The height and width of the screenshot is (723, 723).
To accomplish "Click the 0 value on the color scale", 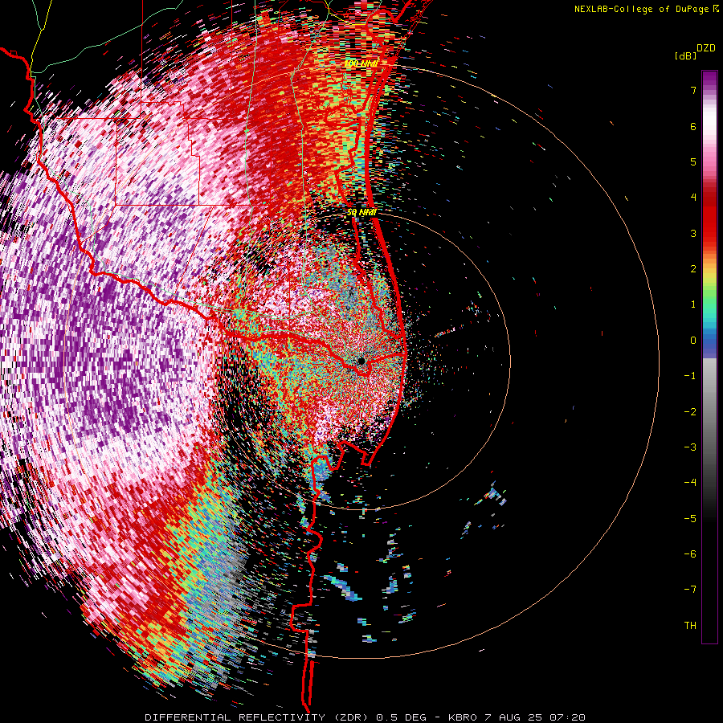I will point(693,341).
